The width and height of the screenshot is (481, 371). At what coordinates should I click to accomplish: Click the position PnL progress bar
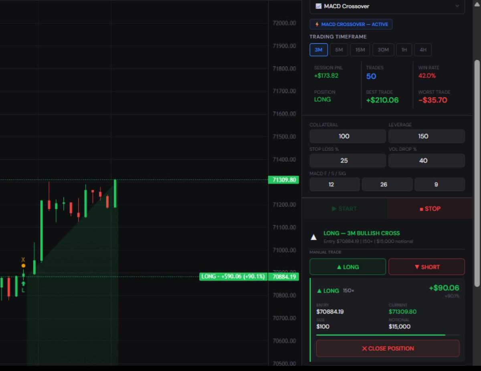point(388,335)
